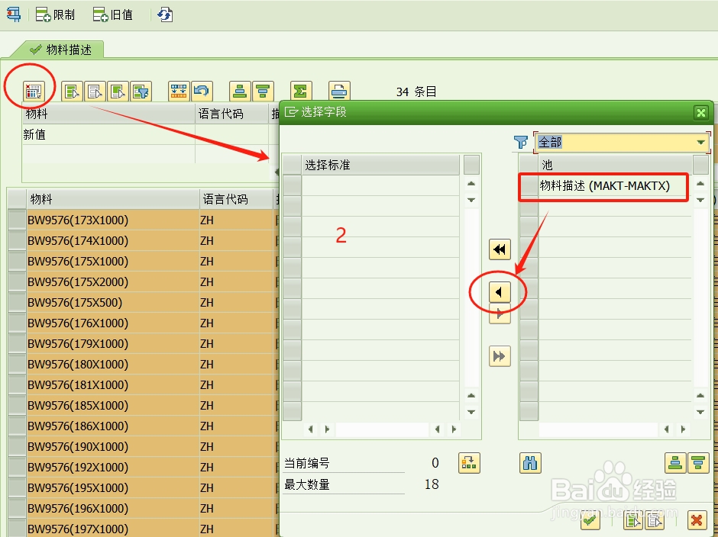Click the 新值 input field
The width and height of the screenshot is (718, 537).
(92, 134)
